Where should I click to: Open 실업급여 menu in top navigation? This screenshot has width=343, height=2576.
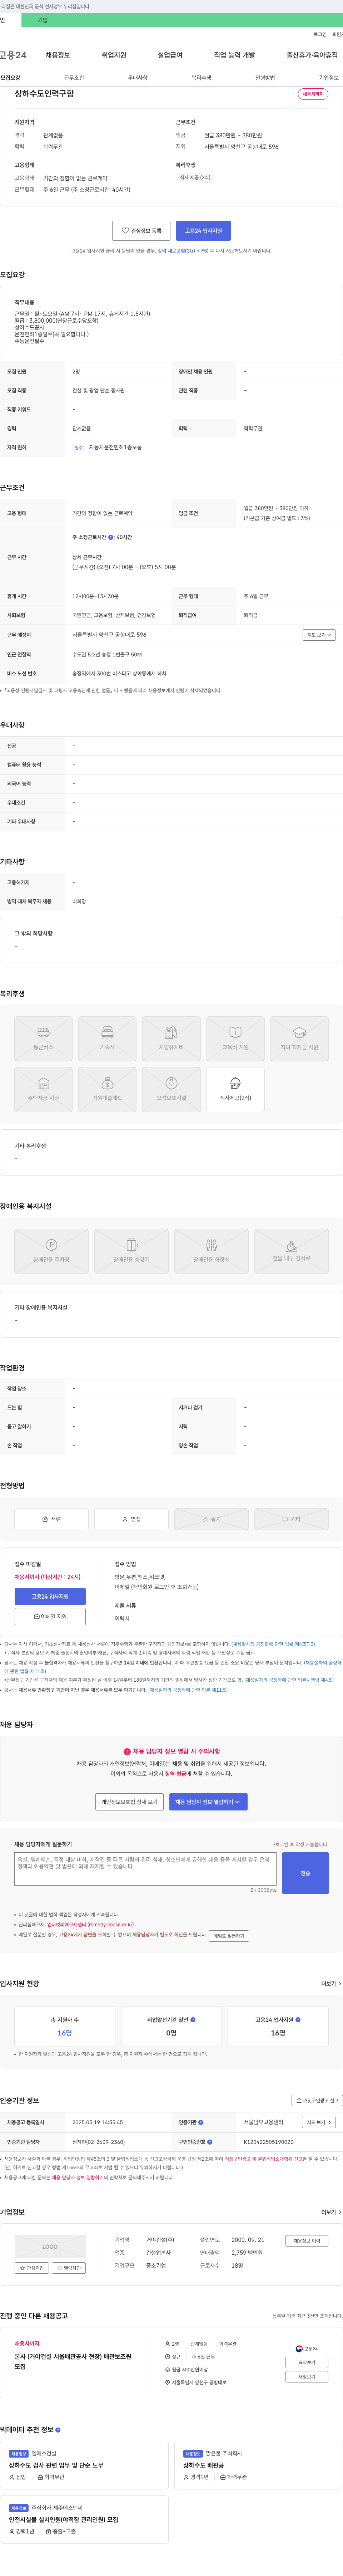170,55
